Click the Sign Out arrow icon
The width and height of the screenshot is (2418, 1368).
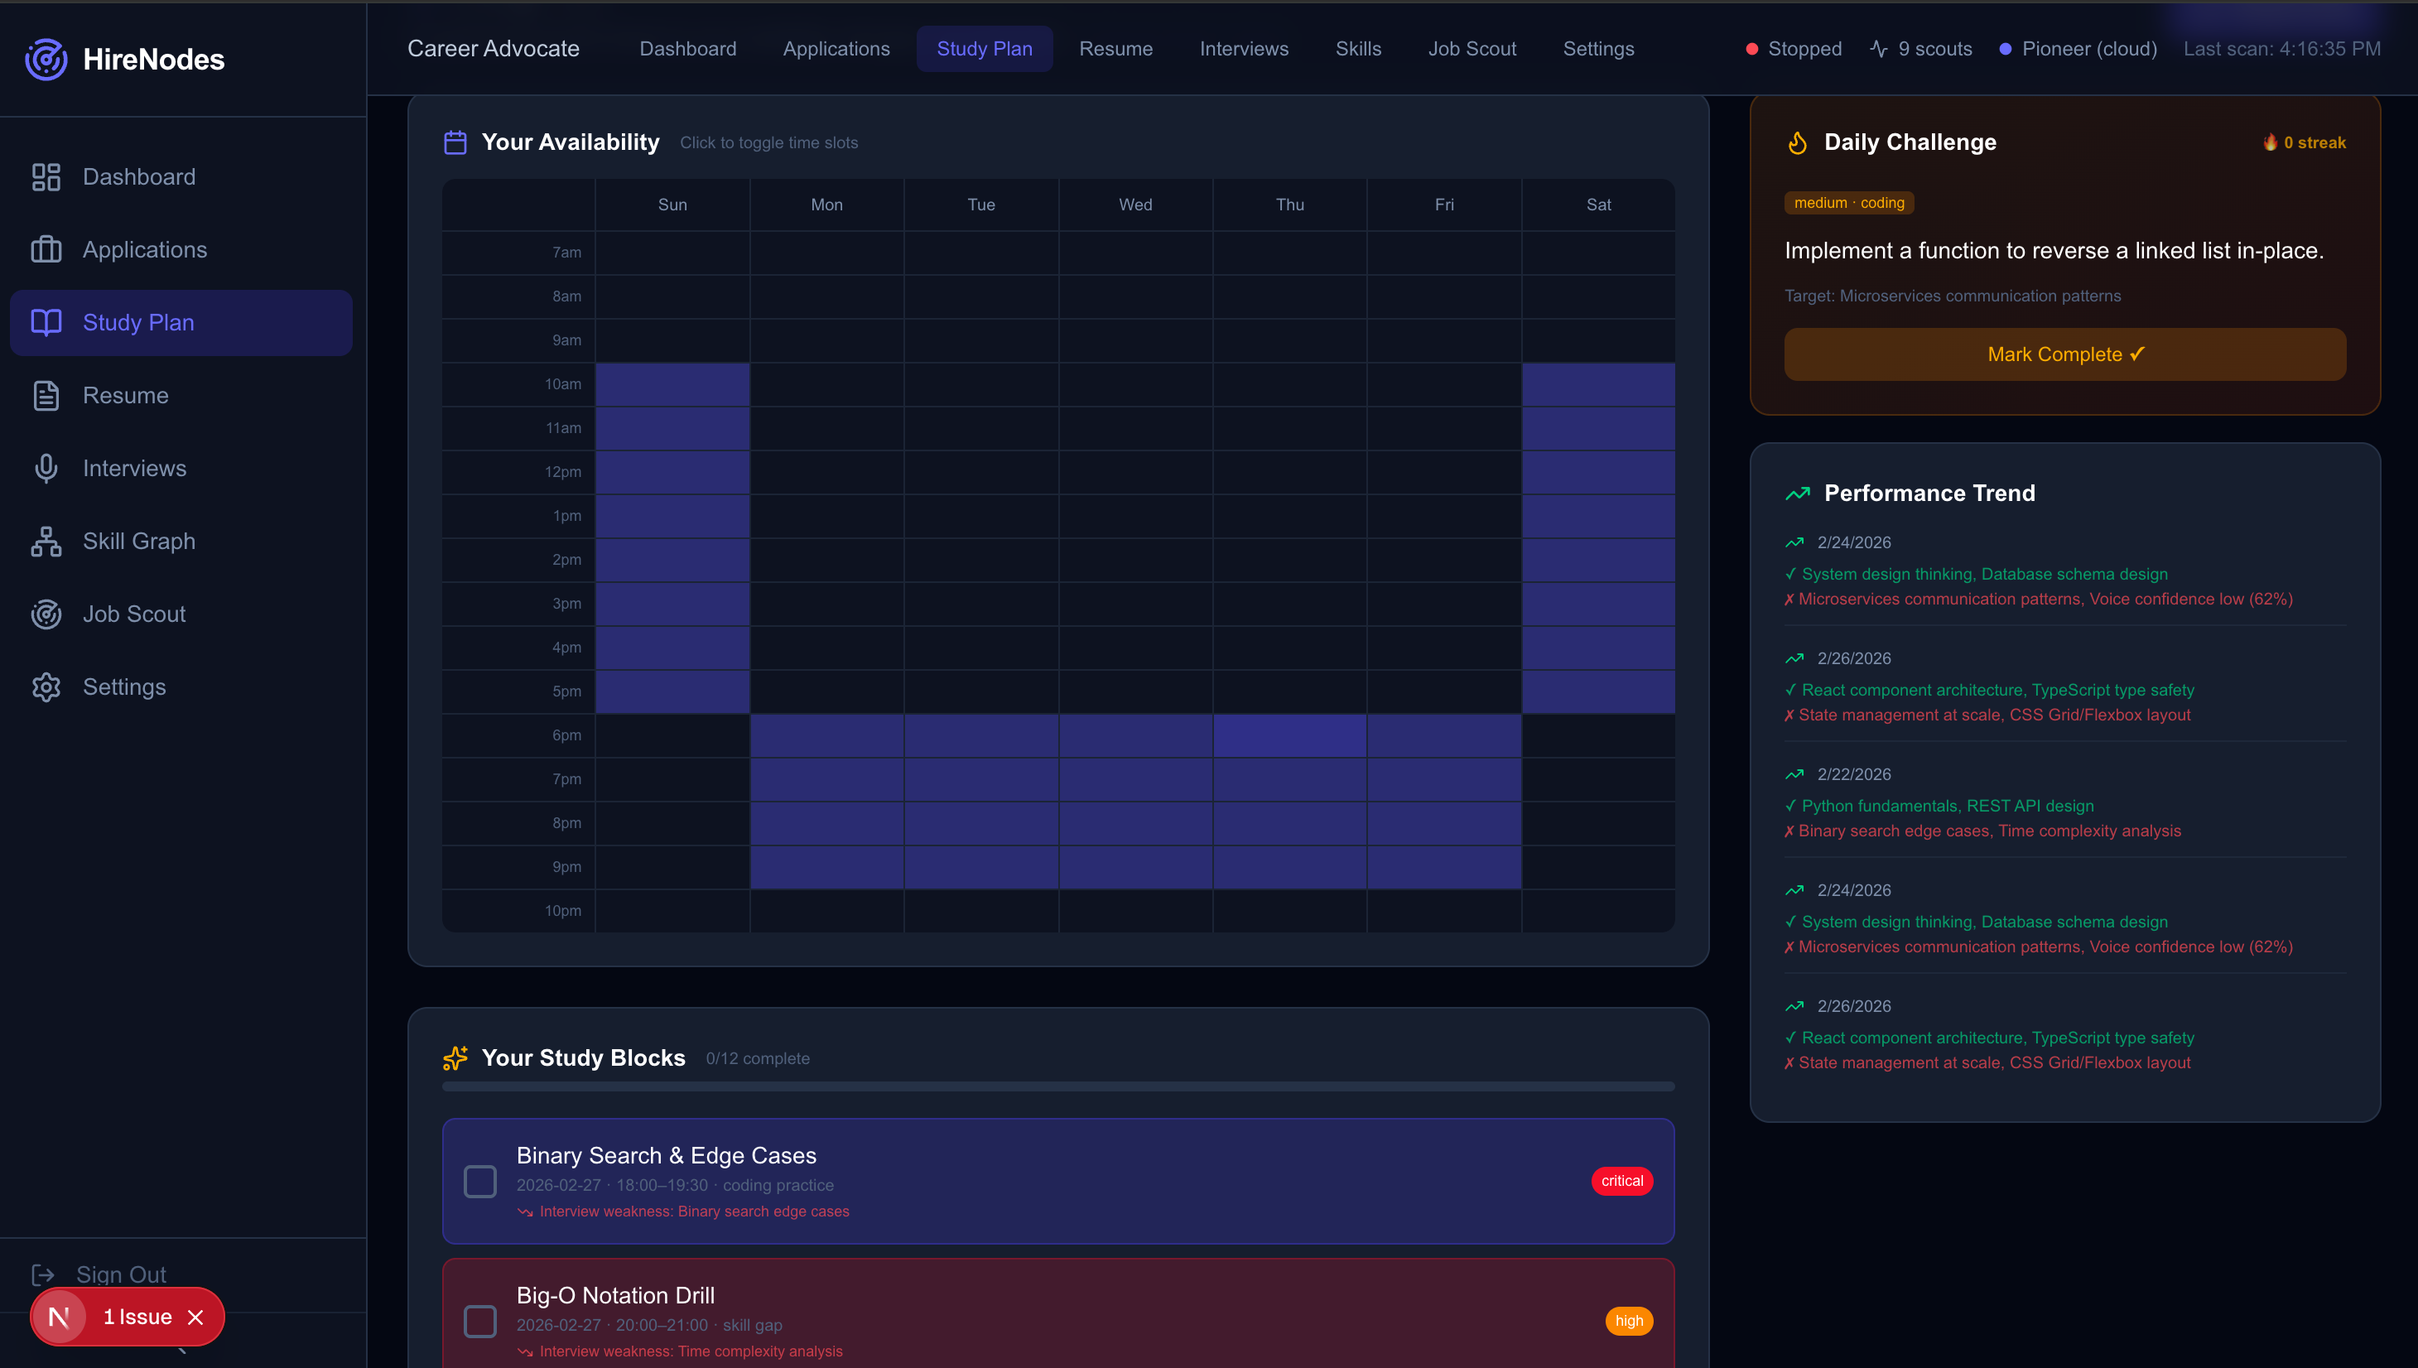click(43, 1274)
